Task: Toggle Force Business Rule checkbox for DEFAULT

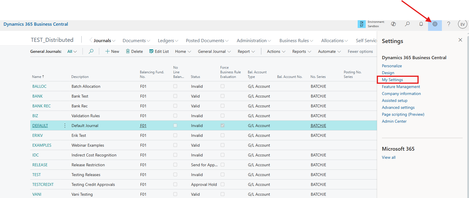Action: point(222,126)
